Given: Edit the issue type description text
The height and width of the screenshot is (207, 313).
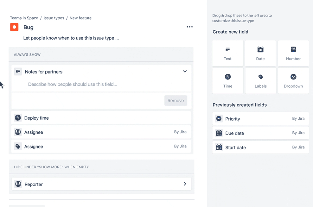Looking at the screenshot, I should pyautogui.click(x=71, y=38).
